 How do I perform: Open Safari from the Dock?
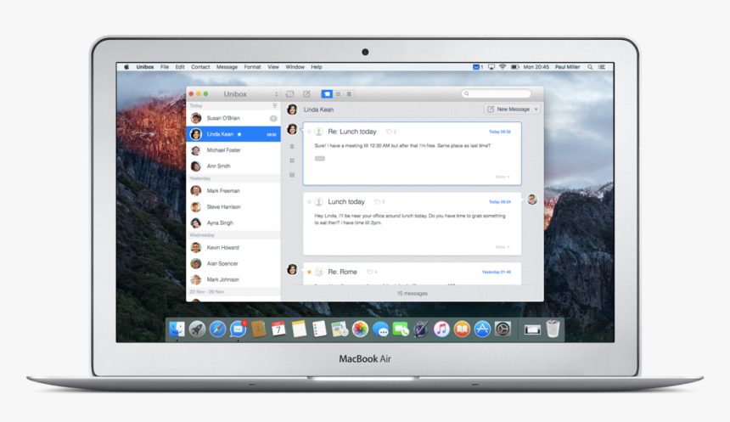coord(217,329)
